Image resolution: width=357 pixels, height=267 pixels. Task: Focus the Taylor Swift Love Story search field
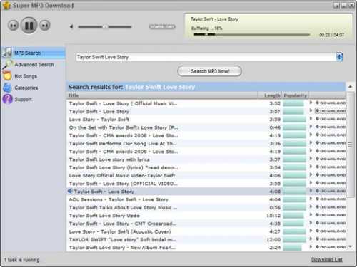coord(206,57)
